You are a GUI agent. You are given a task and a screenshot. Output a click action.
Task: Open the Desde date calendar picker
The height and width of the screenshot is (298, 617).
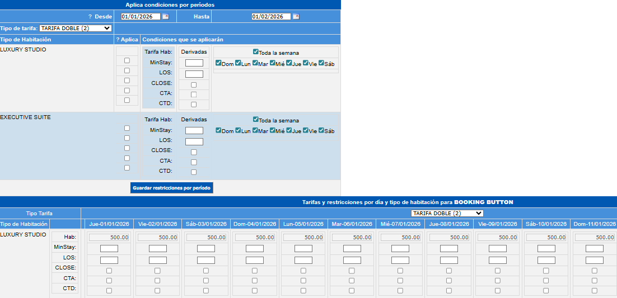point(165,17)
